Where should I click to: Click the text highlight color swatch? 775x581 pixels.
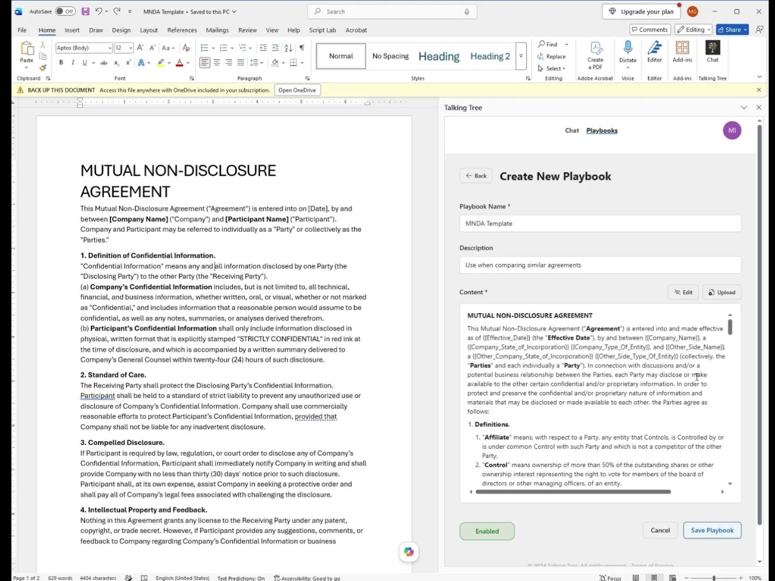coord(160,63)
